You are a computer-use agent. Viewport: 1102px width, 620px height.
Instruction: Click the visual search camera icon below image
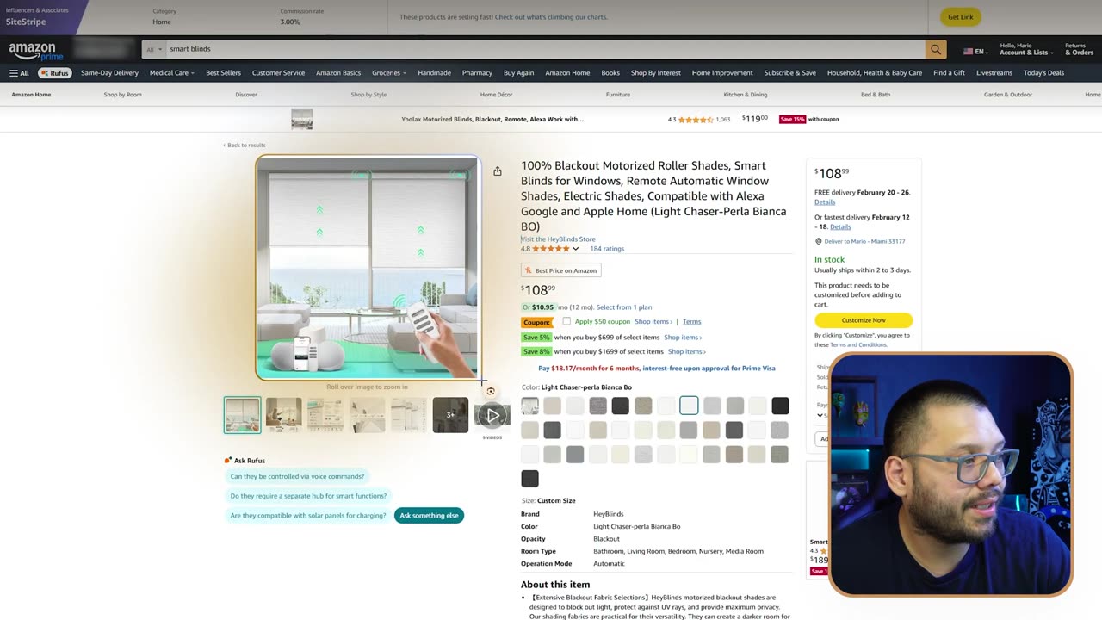click(491, 391)
